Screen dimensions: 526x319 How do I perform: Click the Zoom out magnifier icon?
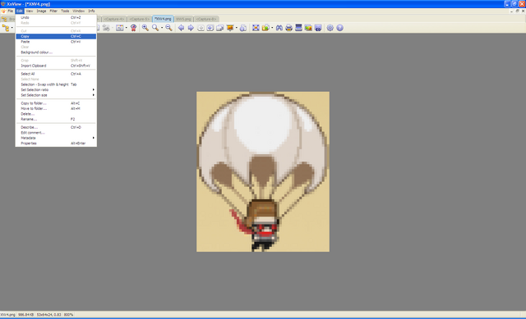tap(168, 28)
